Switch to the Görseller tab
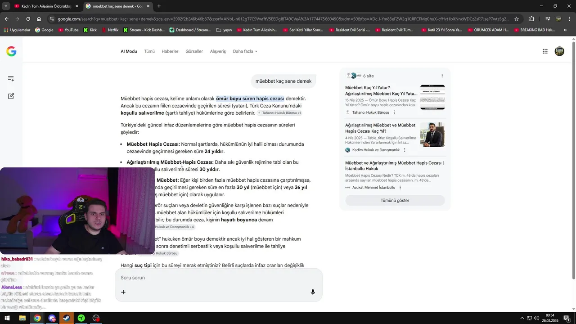This screenshot has width=576, height=324. click(x=194, y=51)
